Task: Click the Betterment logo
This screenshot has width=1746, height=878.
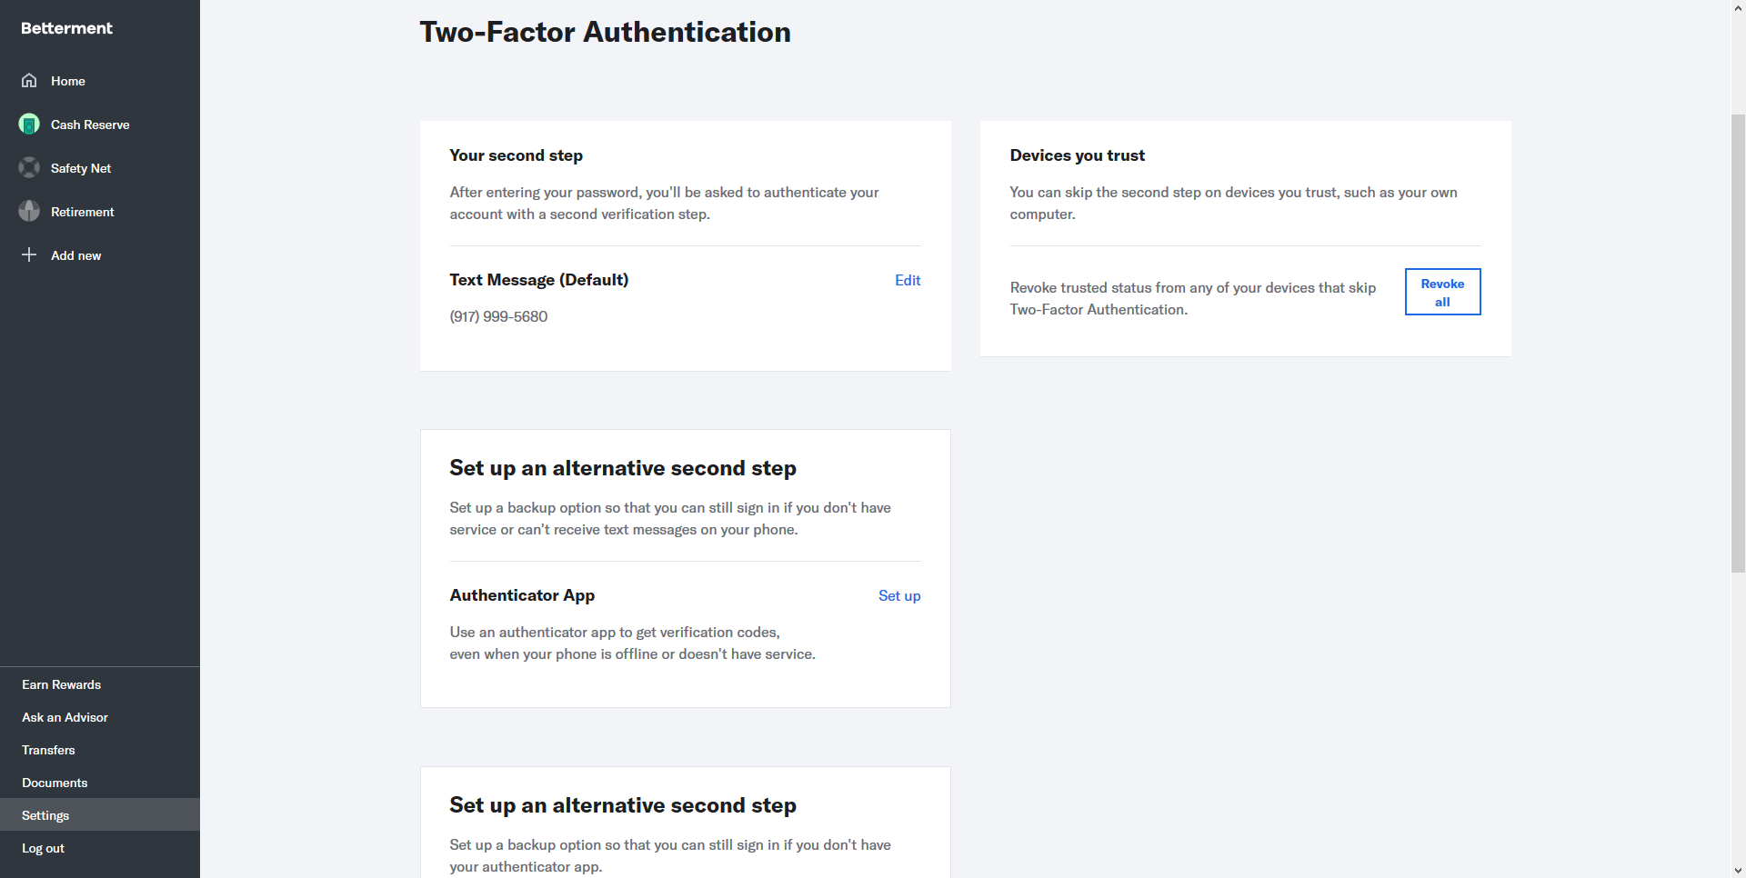Action: coord(66,28)
